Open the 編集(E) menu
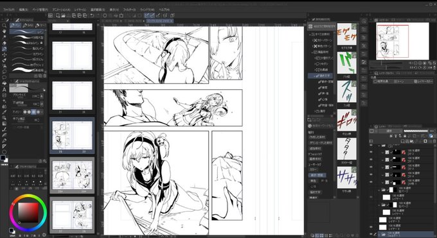The height and width of the screenshot is (238, 437). 23,10
